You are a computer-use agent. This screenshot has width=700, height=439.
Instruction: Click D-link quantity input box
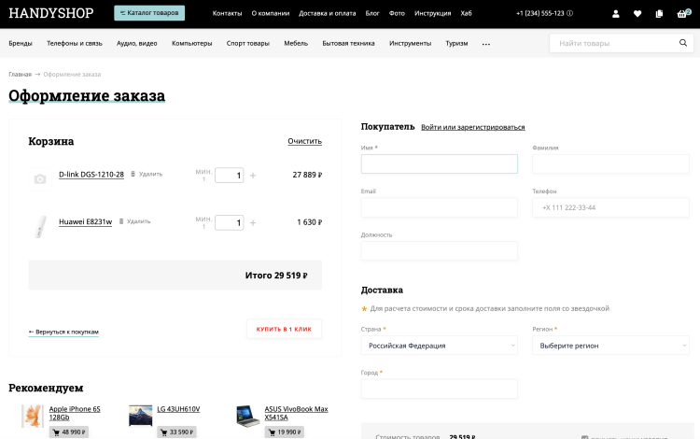point(230,175)
